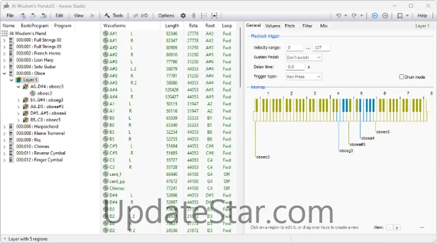Click the Chimes waveform icon
437x243 pixels.
(x=106, y=188)
